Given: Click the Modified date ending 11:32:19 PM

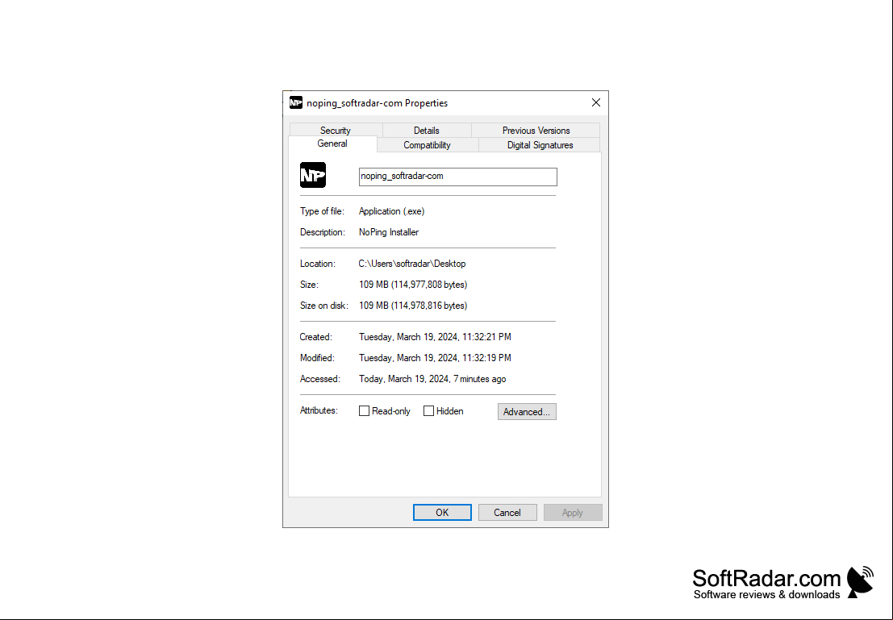Looking at the screenshot, I should click(x=435, y=358).
